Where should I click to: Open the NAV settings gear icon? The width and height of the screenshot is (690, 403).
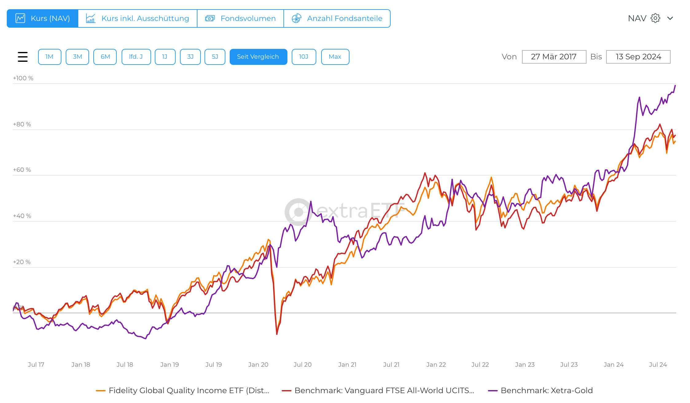655,18
